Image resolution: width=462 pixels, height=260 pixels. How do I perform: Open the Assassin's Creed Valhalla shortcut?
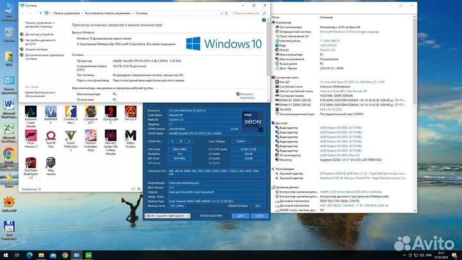click(x=31, y=116)
